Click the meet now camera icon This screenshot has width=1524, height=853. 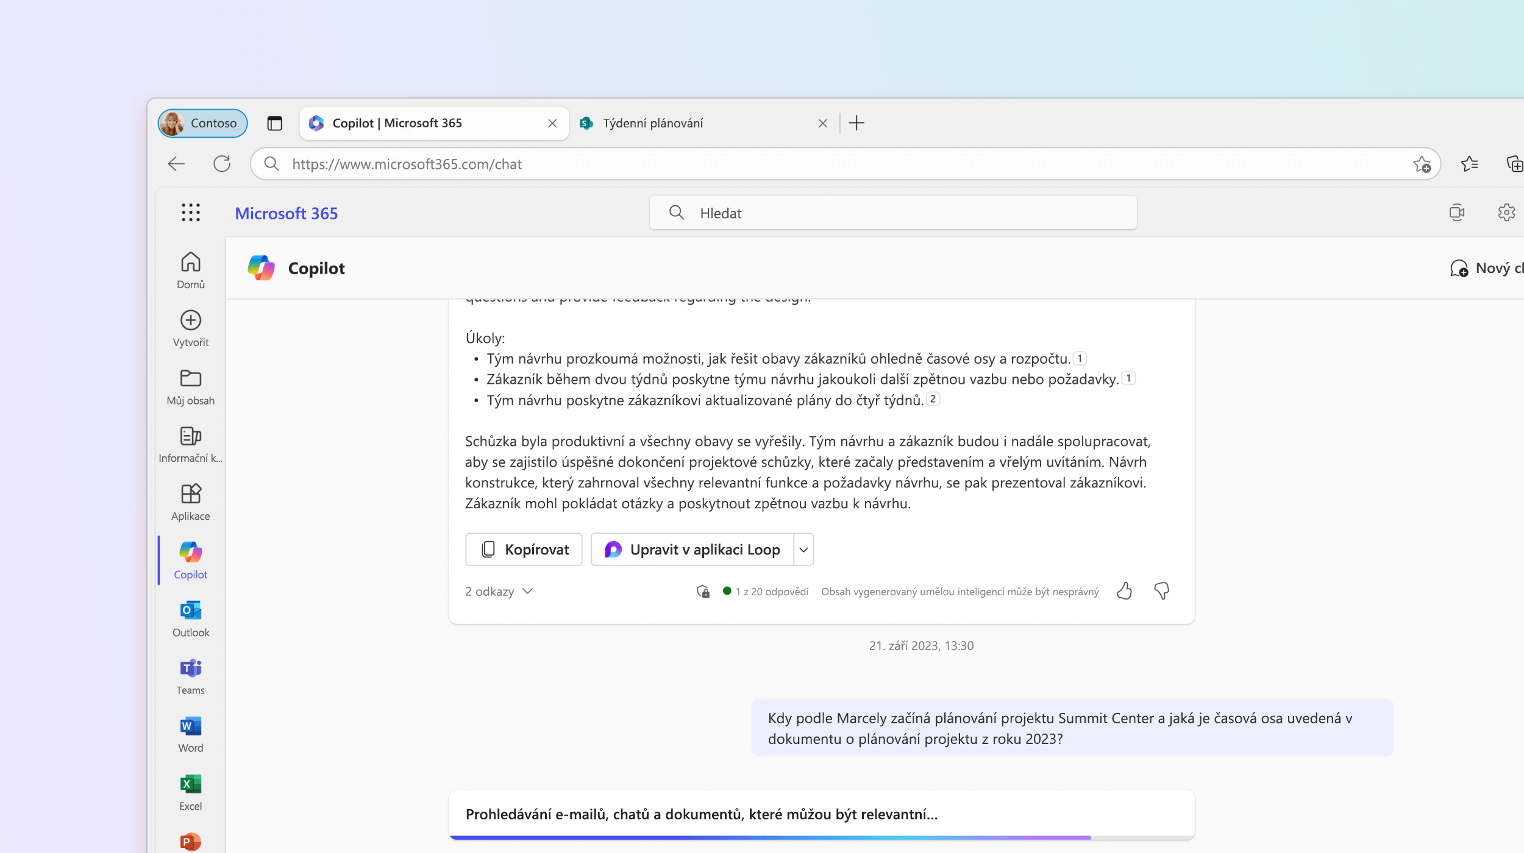tap(1456, 213)
